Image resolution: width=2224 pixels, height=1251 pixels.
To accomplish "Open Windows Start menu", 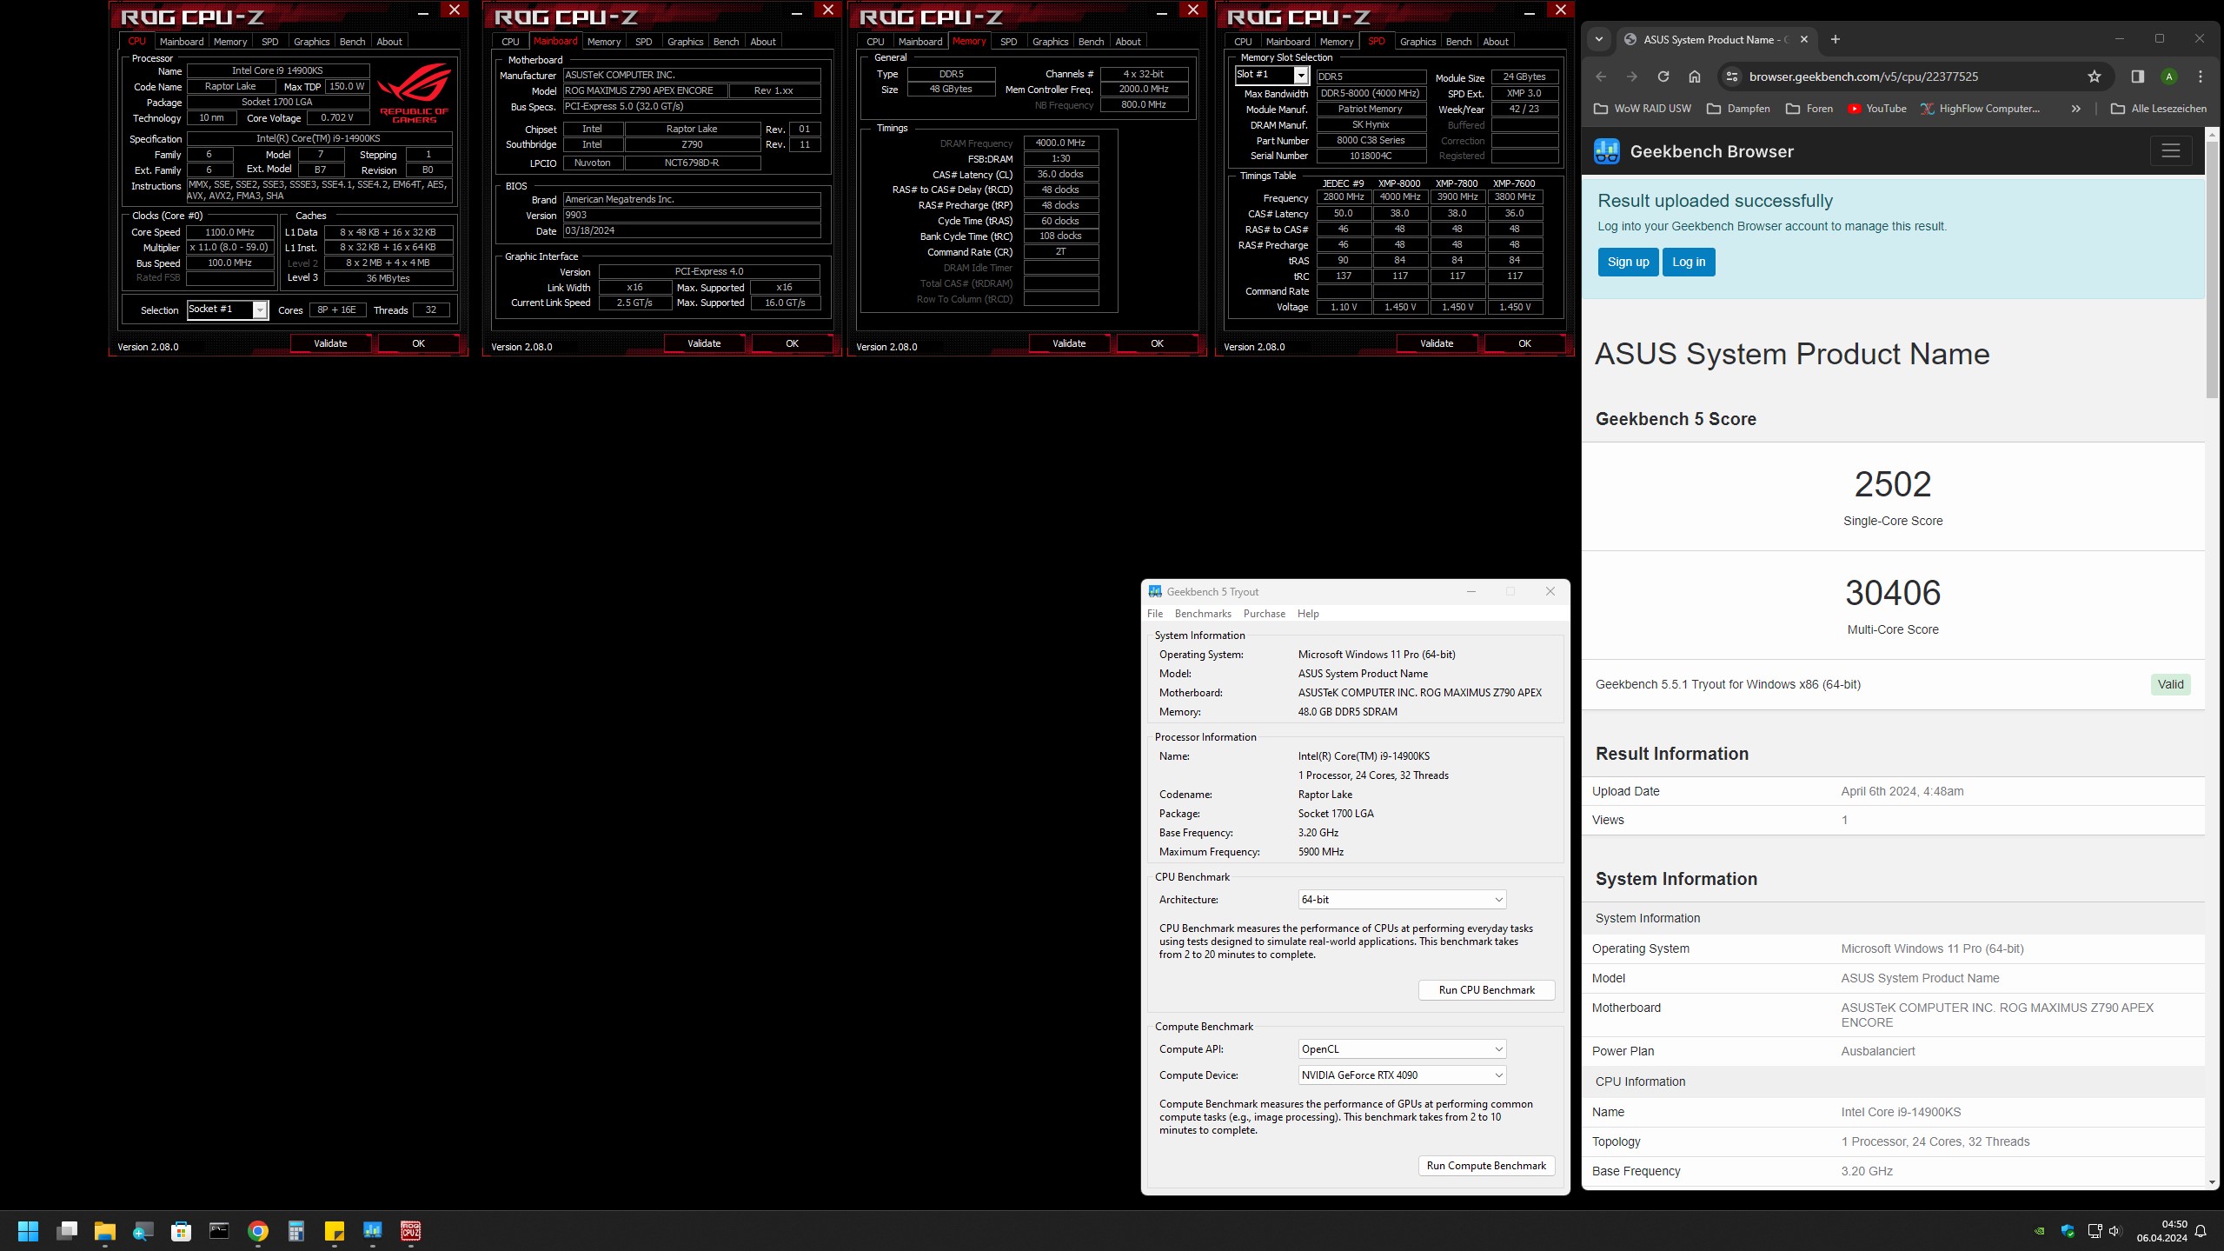I will 28,1230.
